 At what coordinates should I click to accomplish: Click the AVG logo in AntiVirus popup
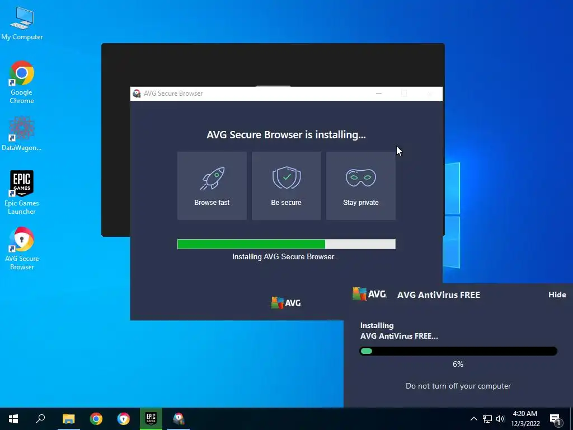point(369,294)
